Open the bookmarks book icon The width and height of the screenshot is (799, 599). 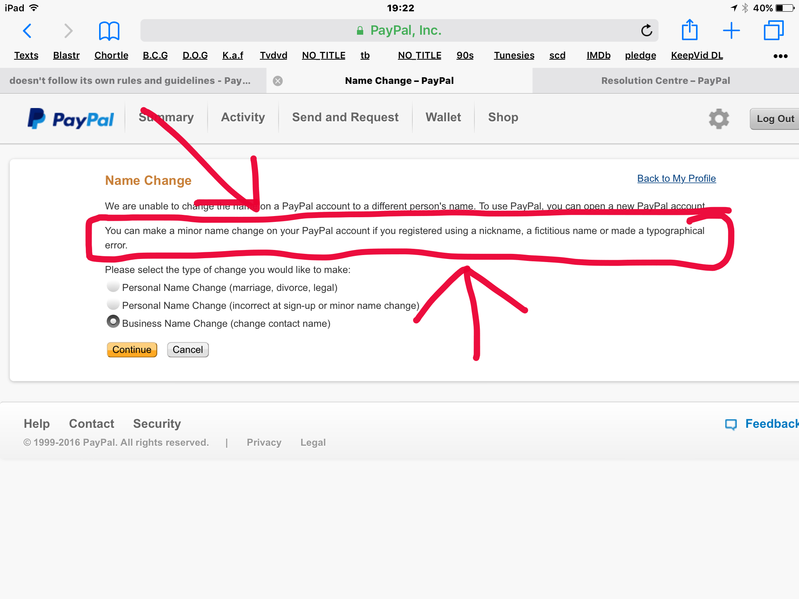click(x=109, y=31)
